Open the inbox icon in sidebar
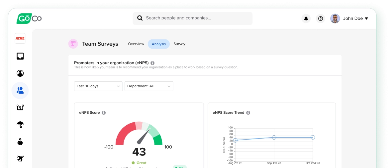 [20, 56]
